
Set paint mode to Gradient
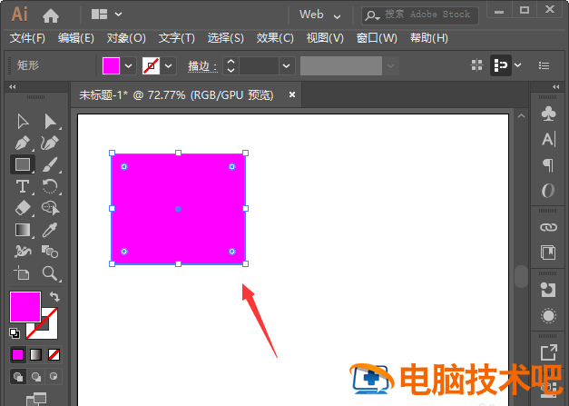[x=35, y=354]
